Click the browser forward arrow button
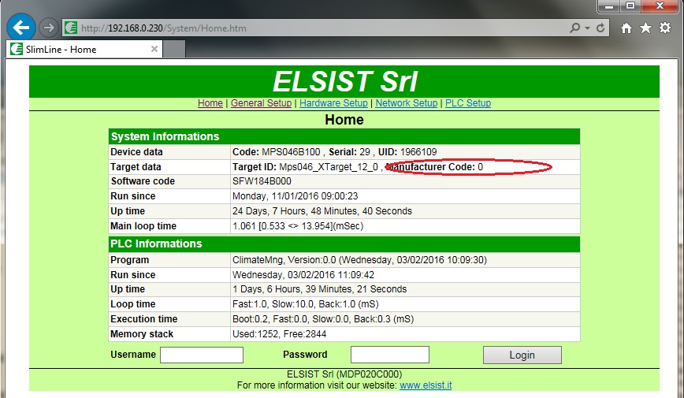Image resolution: width=684 pixels, height=398 pixels. coord(48,28)
